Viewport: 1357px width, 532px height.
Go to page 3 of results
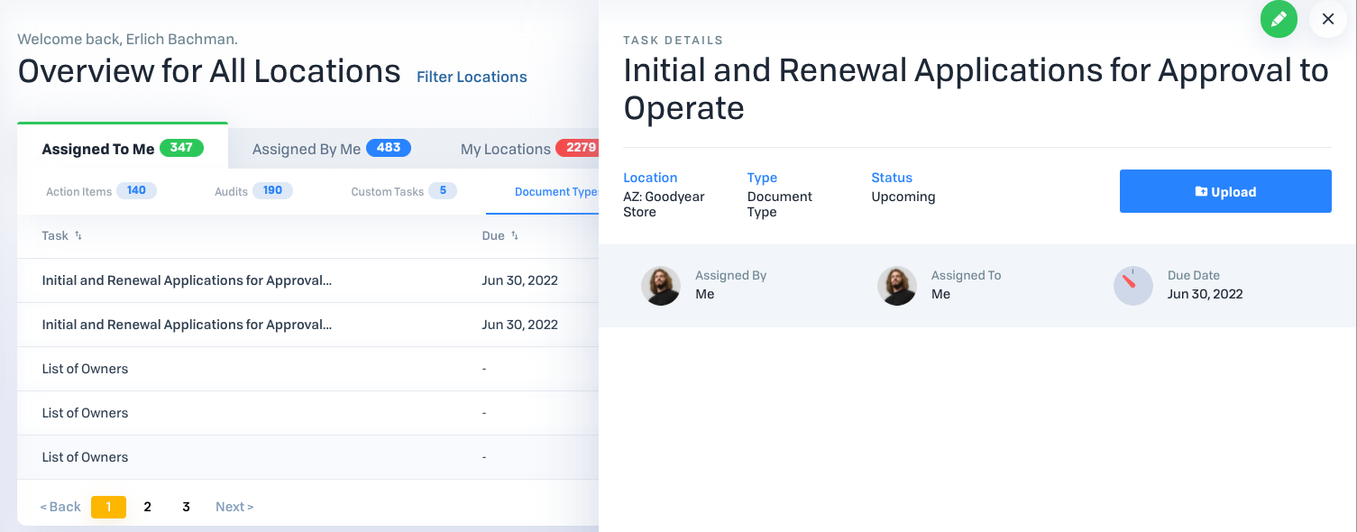pyautogui.click(x=186, y=507)
